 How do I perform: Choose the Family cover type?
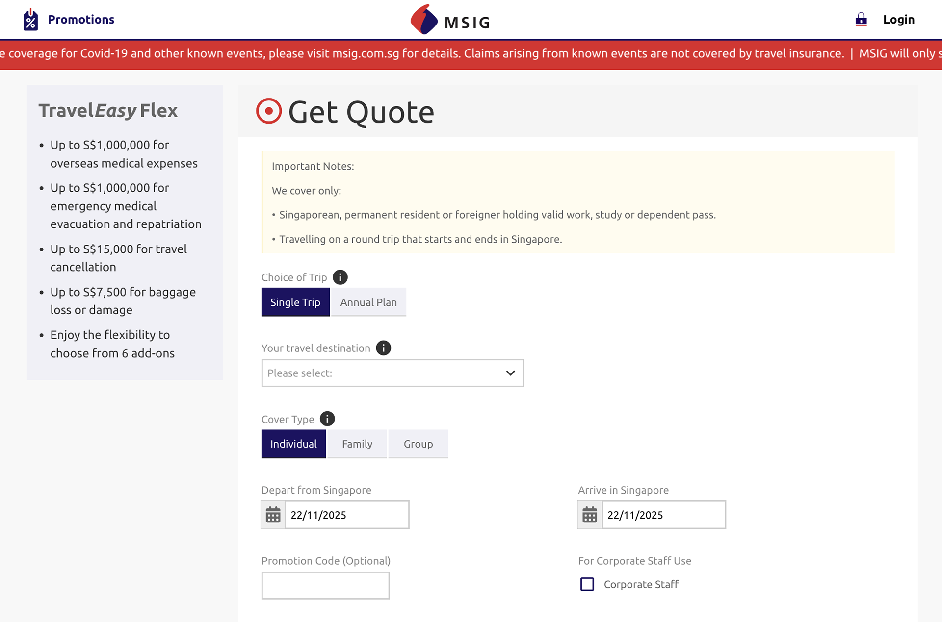(357, 444)
